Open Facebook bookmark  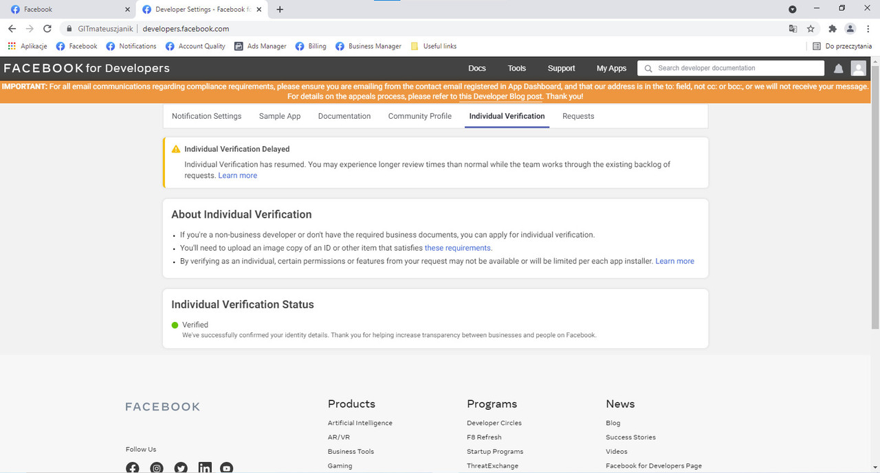pos(77,46)
